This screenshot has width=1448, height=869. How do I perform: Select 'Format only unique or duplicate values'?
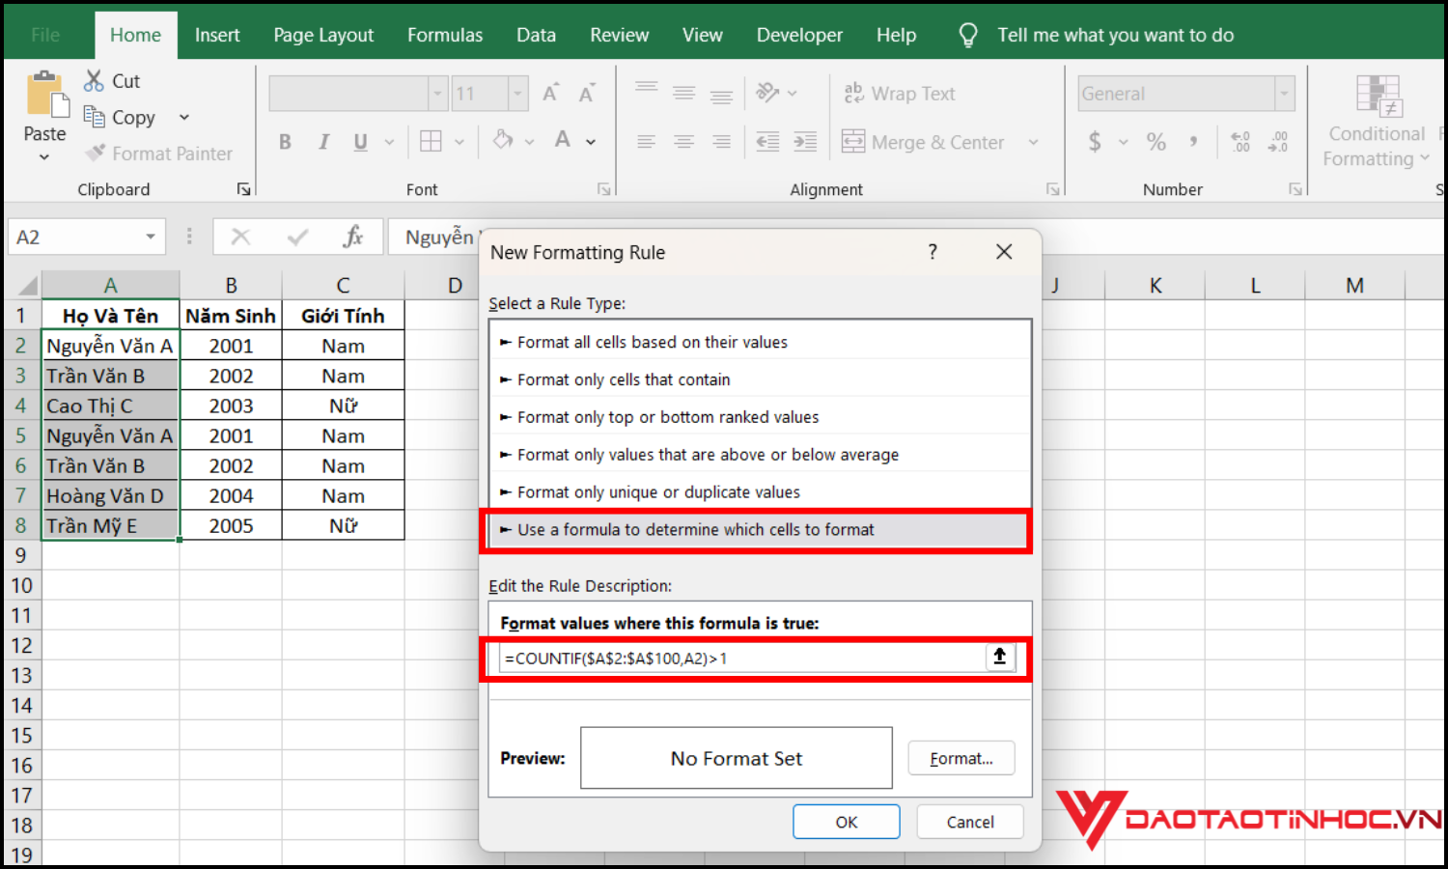[x=658, y=492]
